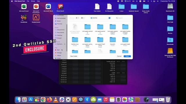Open the group-by dropdown in toolbar

pyautogui.click(x=83, y=18)
